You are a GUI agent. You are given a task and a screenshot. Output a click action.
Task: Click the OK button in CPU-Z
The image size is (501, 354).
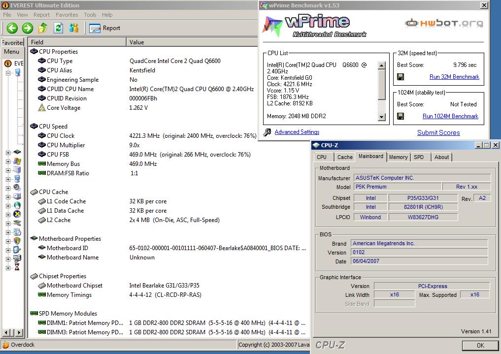coord(480,345)
